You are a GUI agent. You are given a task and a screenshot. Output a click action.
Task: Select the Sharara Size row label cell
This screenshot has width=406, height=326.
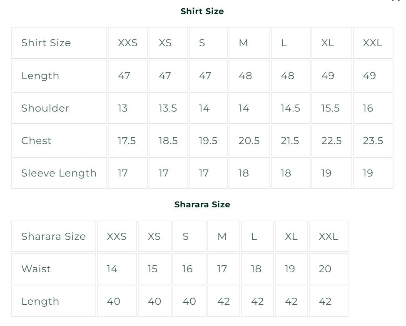[x=54, y=236]
